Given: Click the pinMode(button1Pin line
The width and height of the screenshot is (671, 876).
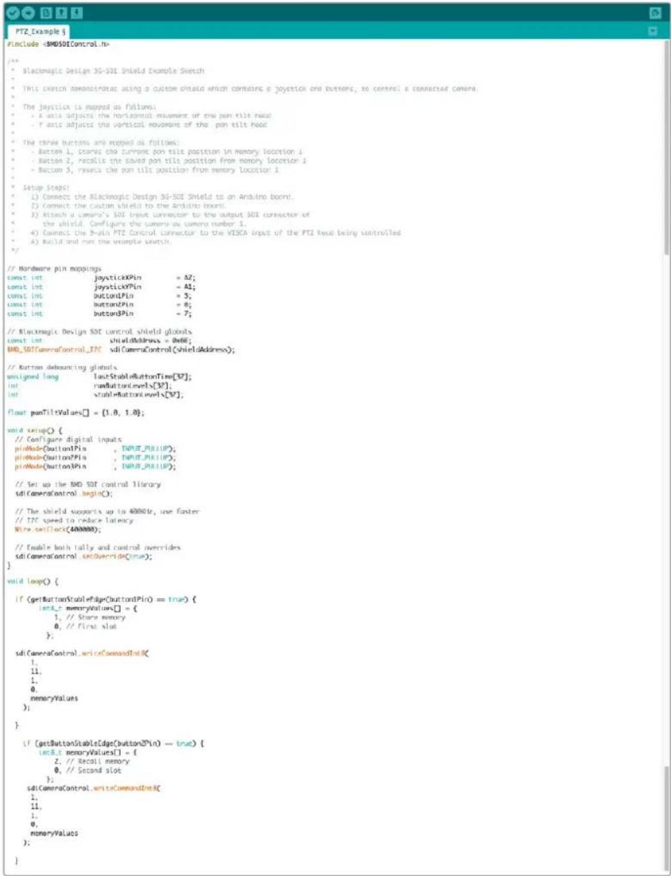Looking at the screenshot, I should 95,449.
